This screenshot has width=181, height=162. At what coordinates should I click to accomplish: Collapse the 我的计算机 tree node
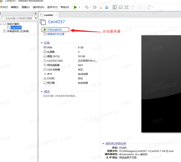pyautogui.click(x=1, y=24)
